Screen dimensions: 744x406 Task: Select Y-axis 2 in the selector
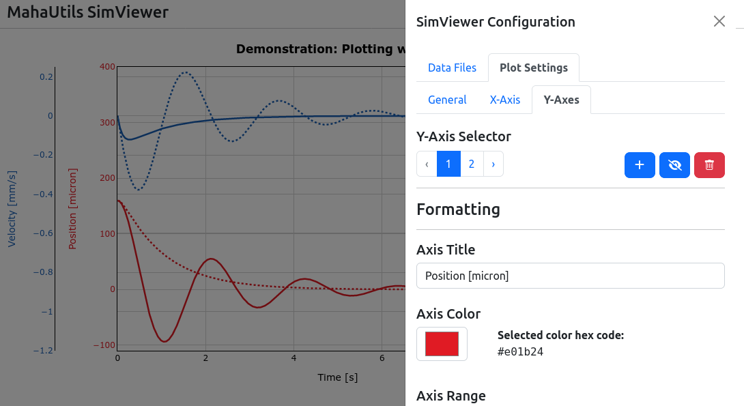coord(472,164)
